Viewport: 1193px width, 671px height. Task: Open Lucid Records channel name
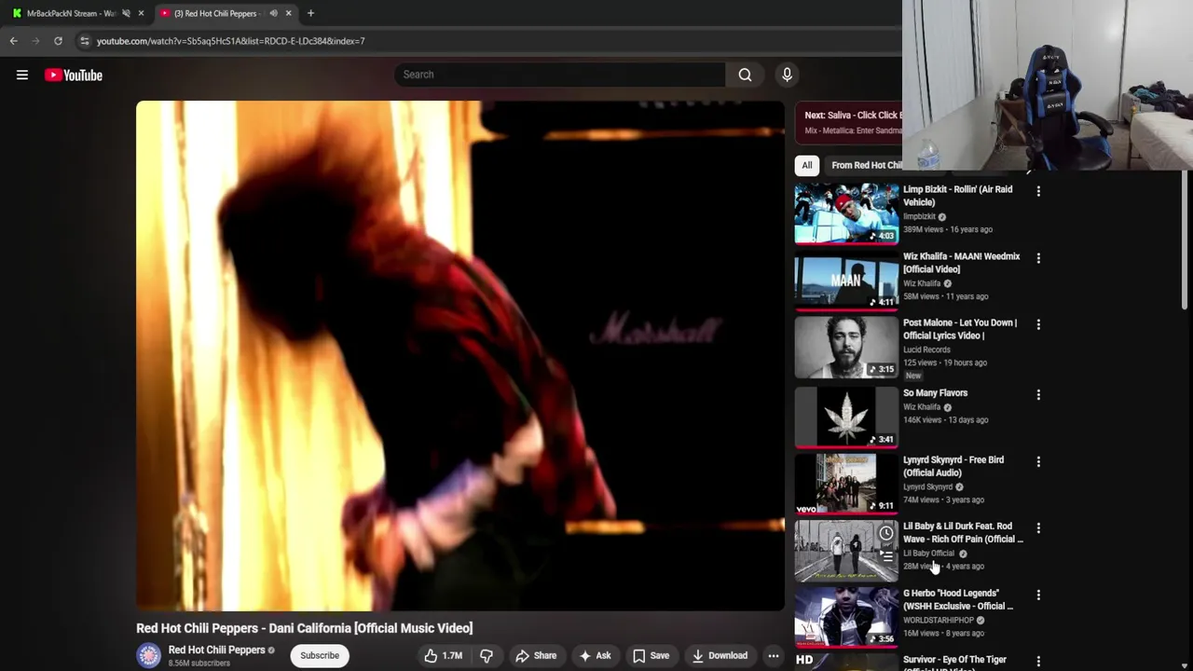pyautogui.click(x=926, y=349)
